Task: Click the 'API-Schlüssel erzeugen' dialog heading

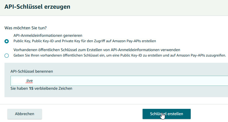Action: 37,7
